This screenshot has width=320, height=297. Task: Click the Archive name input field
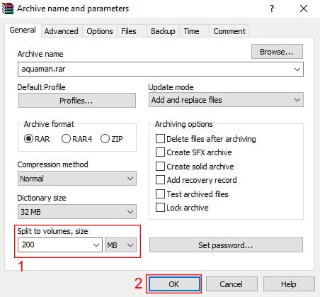click(x=161, y=69)
